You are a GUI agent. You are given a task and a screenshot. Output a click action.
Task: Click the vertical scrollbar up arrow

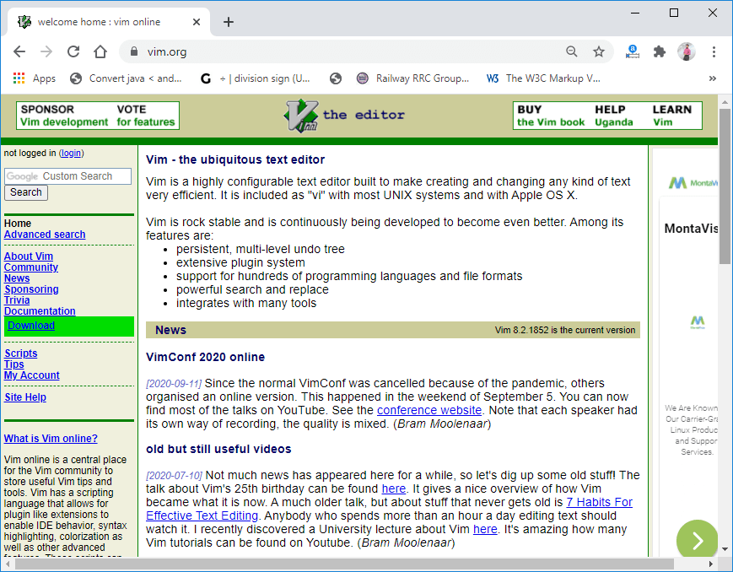[x=725, y=101]
